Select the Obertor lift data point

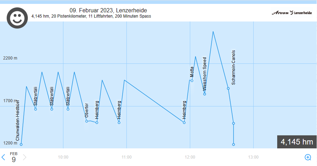(x=87, y=121)
